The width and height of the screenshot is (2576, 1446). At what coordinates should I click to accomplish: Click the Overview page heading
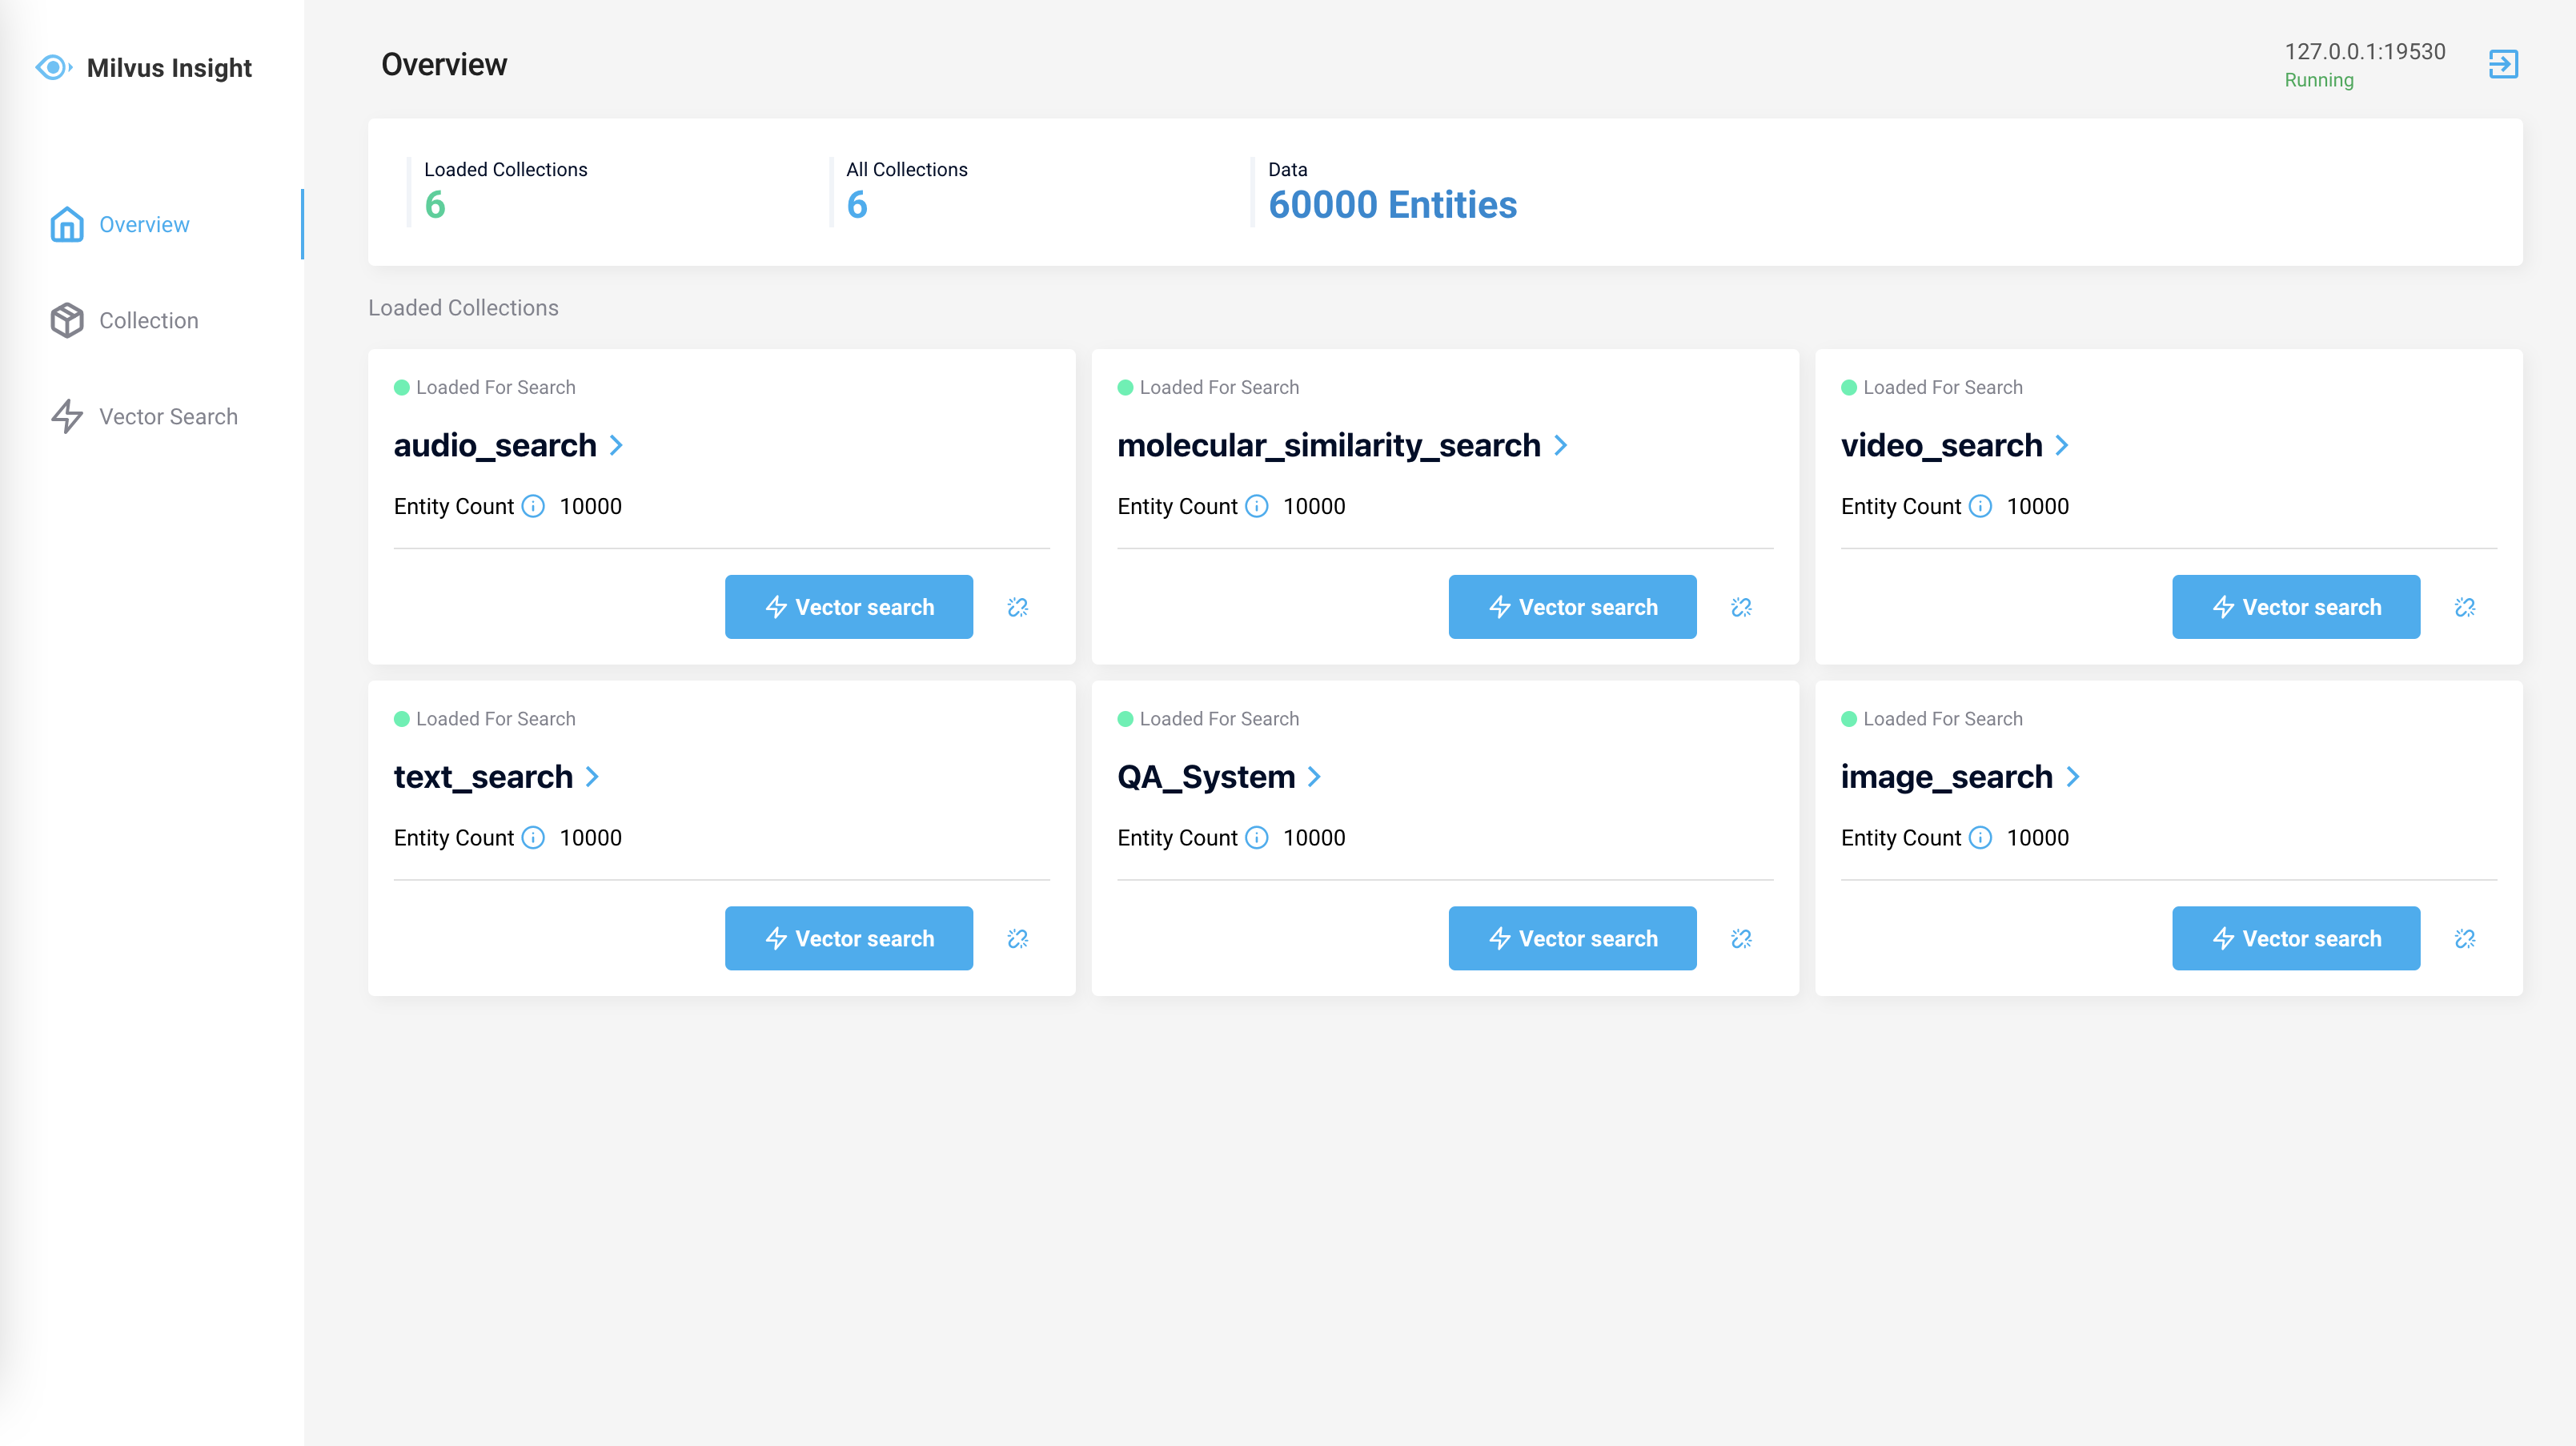[444, 64]
